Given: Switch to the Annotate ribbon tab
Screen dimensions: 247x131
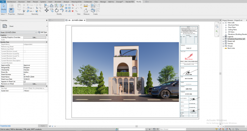Looking at the screenshot, I should tap(58, 2).
